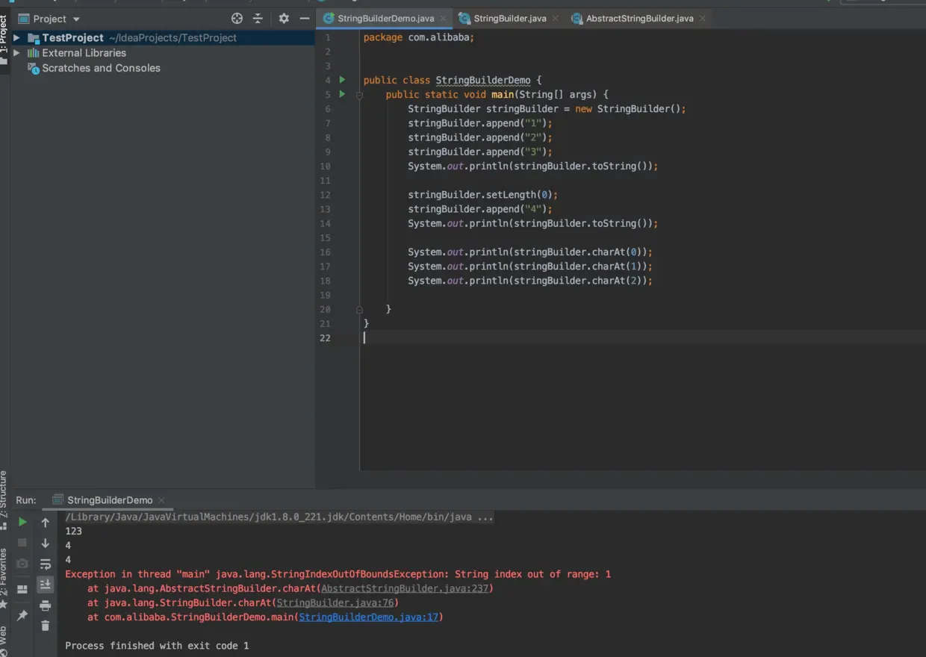Pin the Run tab with pin icon

pyautogui.click(x=22, y=615)
